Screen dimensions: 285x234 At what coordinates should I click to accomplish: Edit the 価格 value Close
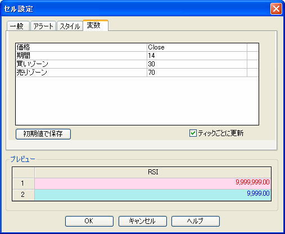(197, 47)
